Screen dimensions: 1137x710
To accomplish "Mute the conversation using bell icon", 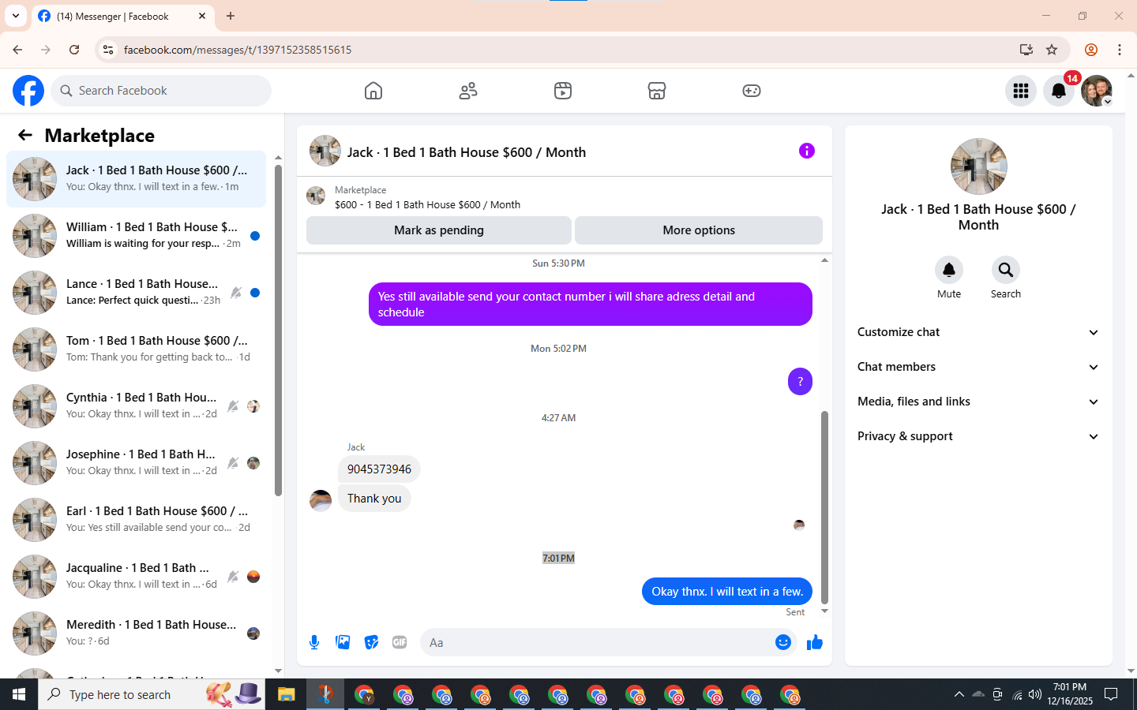I will pyautogui.click(x=949, y=270).
